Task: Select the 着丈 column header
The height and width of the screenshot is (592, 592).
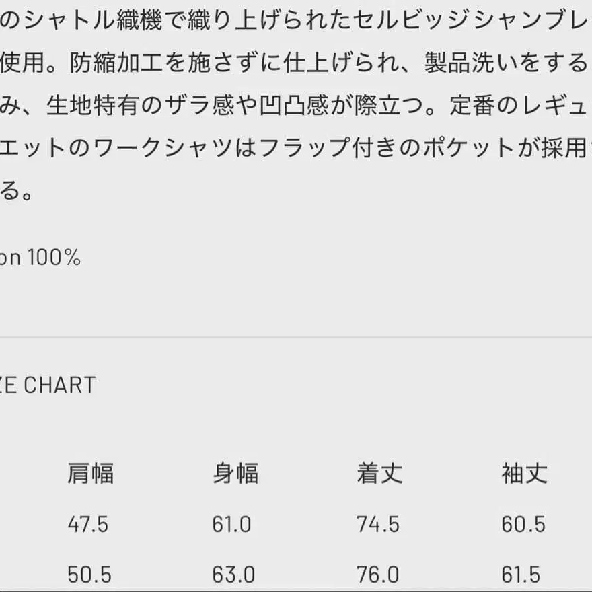Action: [x=379, y=474]
